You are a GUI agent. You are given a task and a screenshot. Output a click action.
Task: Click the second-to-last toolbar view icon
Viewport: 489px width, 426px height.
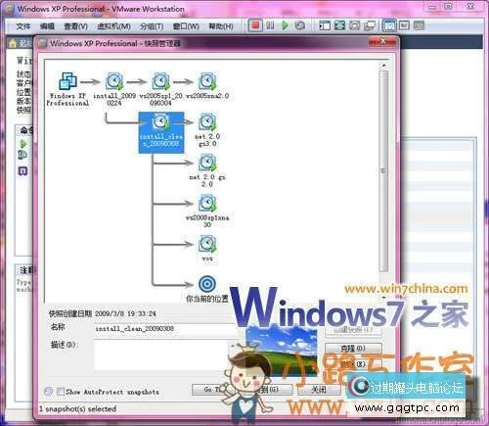404,25
